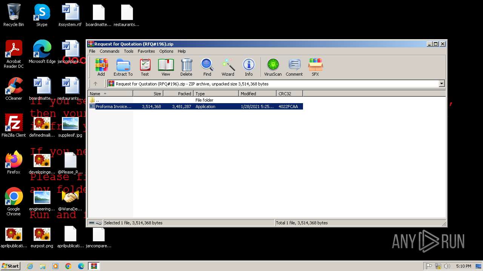The width and height of the screenshot is (483, 271).
Task: Open File Explorer from taskbar
Action: 43,266
